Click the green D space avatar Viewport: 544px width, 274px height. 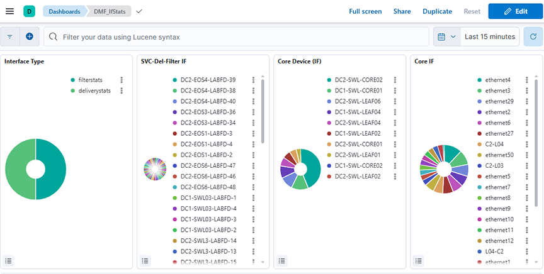[29, 11]
